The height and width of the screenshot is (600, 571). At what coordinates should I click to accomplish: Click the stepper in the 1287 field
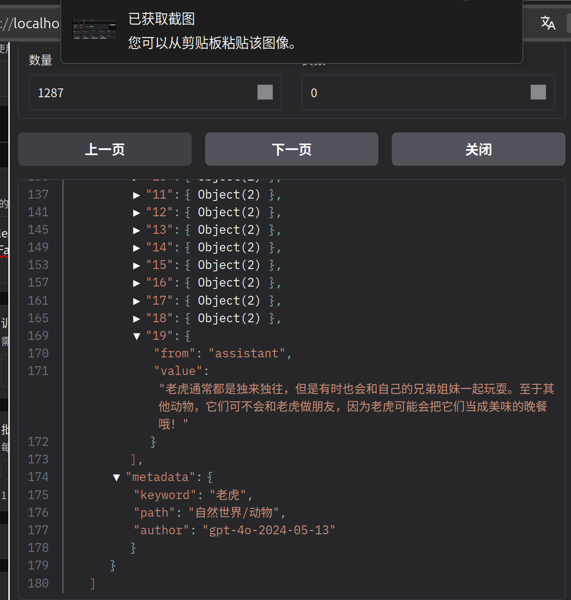point(265,92)
